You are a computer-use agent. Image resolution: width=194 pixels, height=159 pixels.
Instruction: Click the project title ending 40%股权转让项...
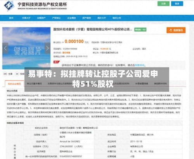tap(93, 30)
